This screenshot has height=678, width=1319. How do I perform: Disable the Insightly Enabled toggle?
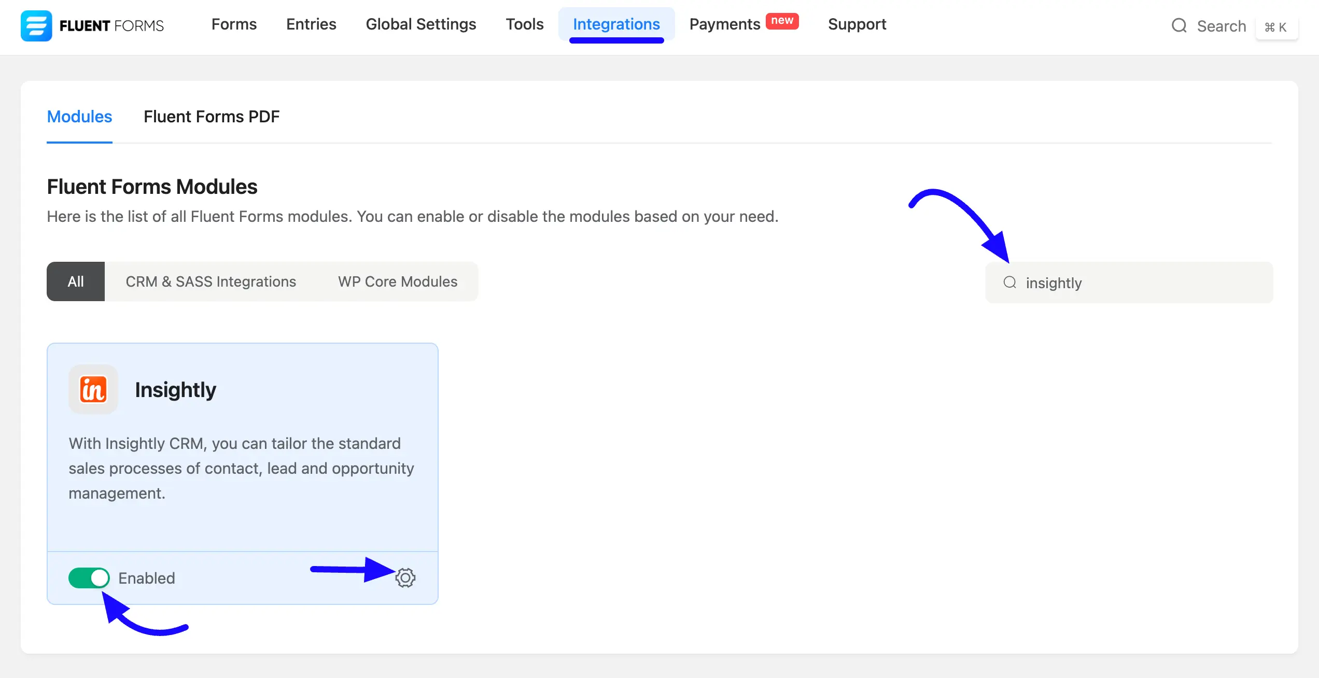(89, 577)
